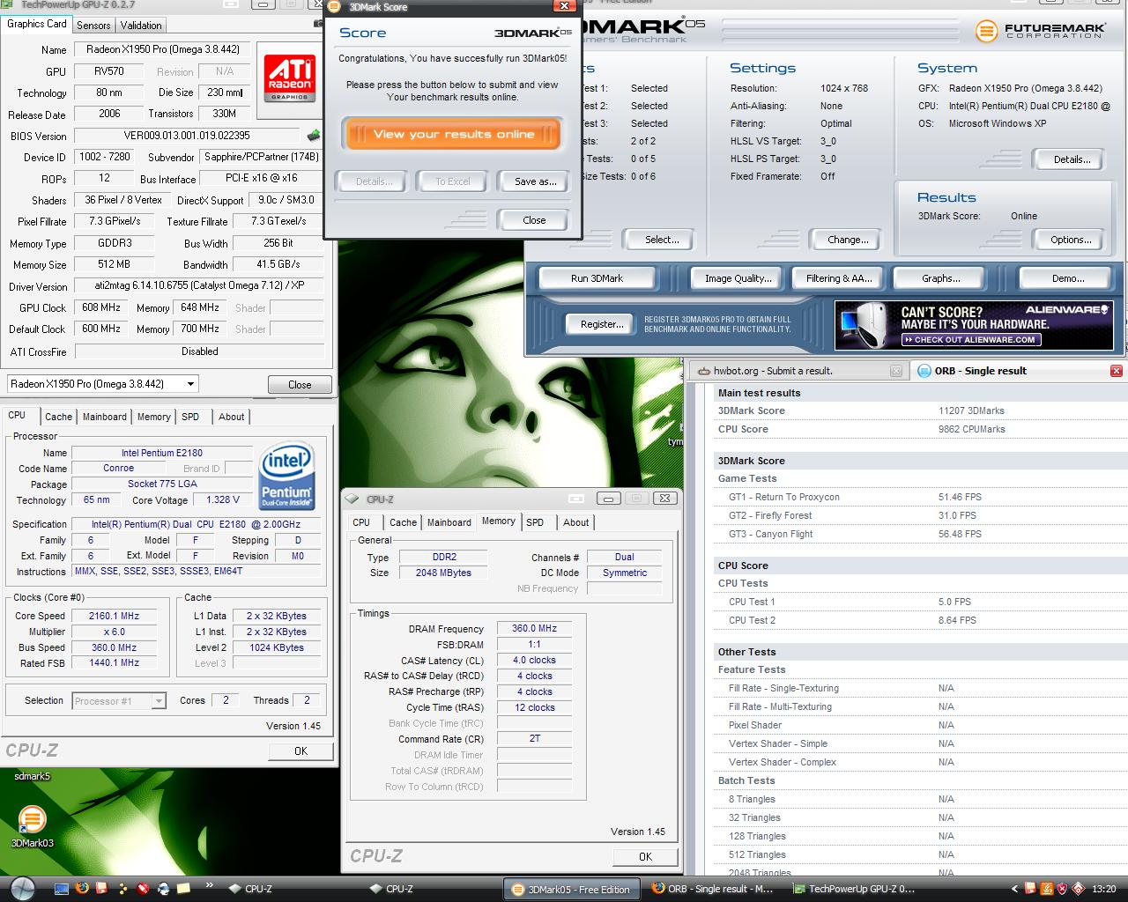Click Select button under Tests
Image resolution: width=1128 pixels, height=902 pixels.
click(662, 240)
